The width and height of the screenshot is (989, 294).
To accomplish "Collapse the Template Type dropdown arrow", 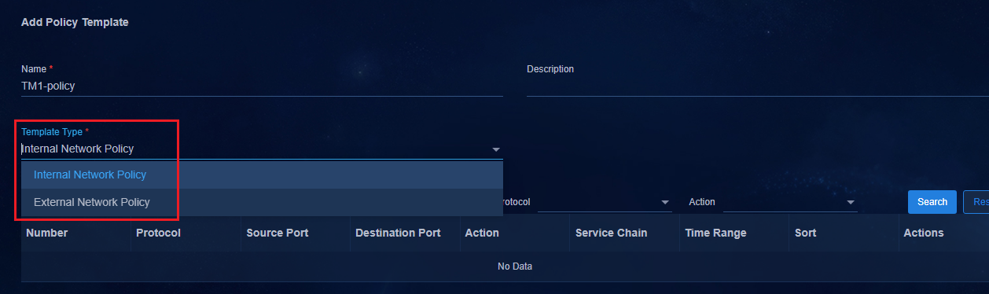I will tap(495, 149).
